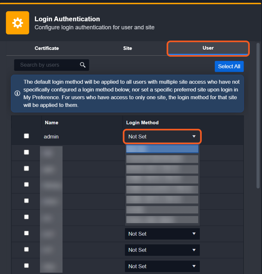Image resolution: width=262 pixels, height=274 pixels.
Task: Expand the first Not Set dropdown below the open list
Action: pyautogui.click(x=162, y=234)
